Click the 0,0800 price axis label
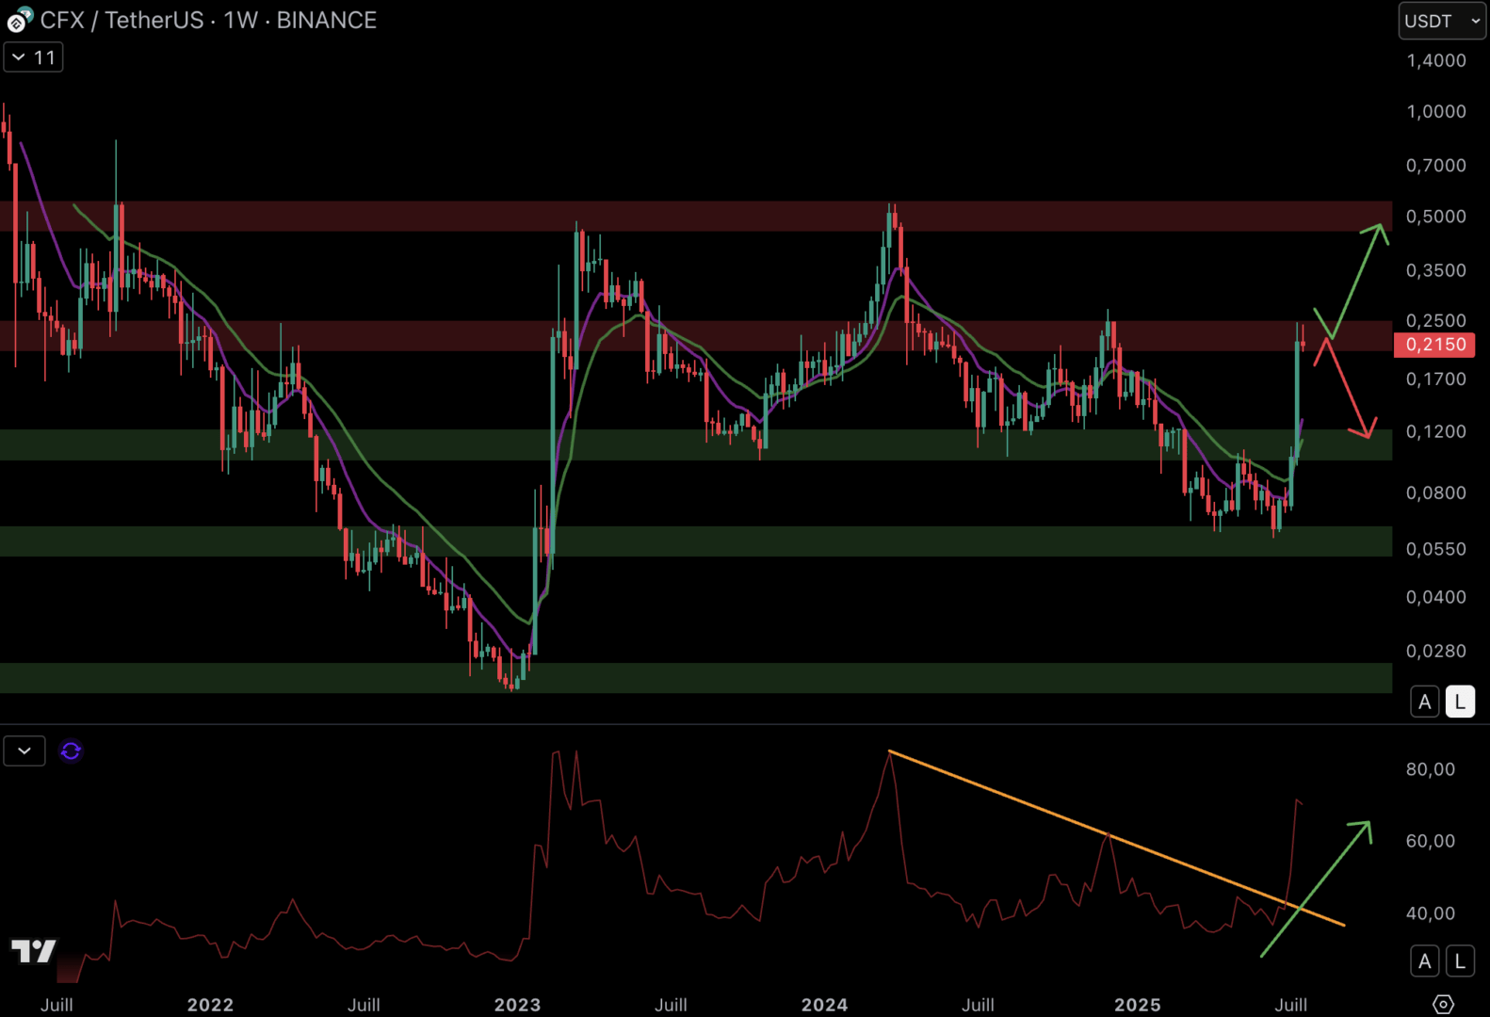The height and width of the screenshot is (1017, 1490). tap(1435, 492)
